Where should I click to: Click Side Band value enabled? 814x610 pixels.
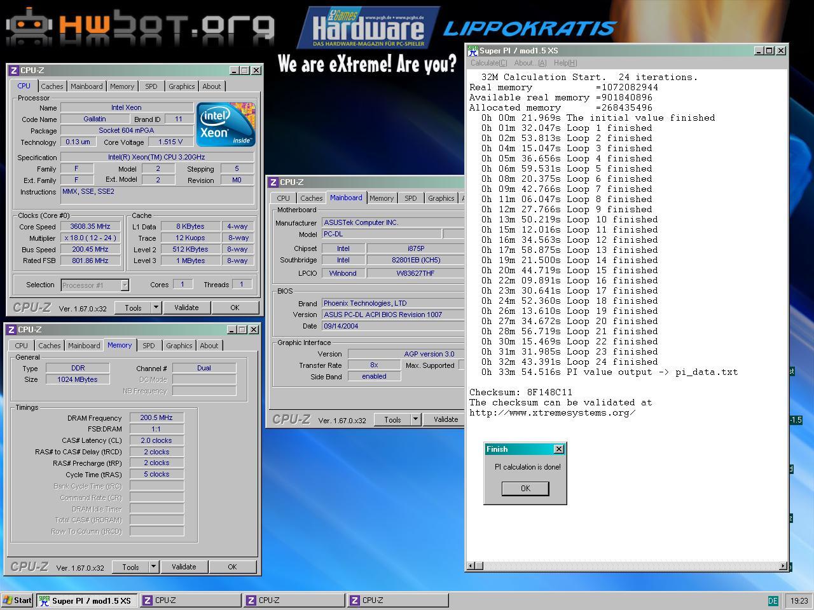pos(374,376)
